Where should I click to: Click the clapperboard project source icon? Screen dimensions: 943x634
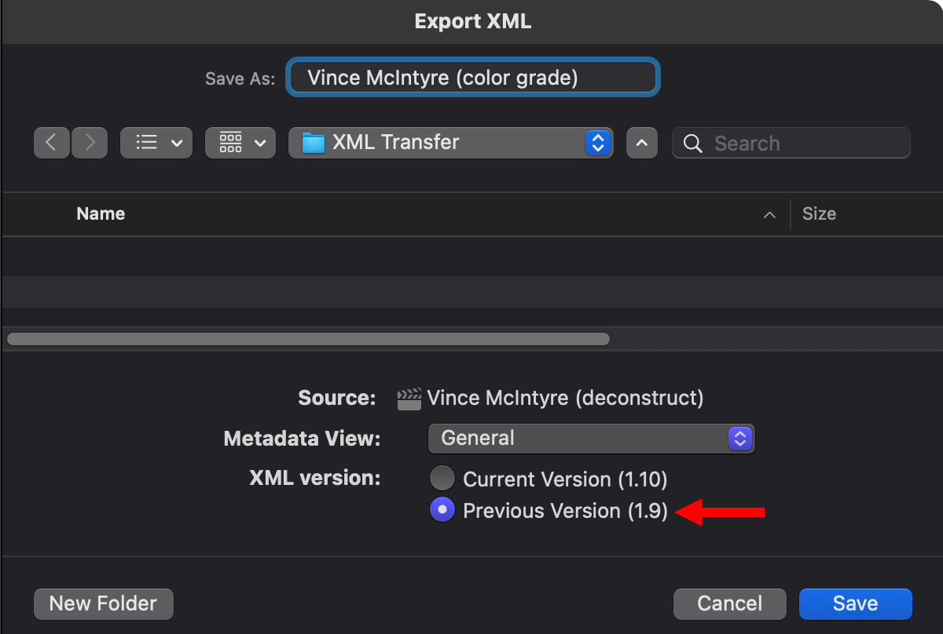pyautogui.click(x=409, y=399)
